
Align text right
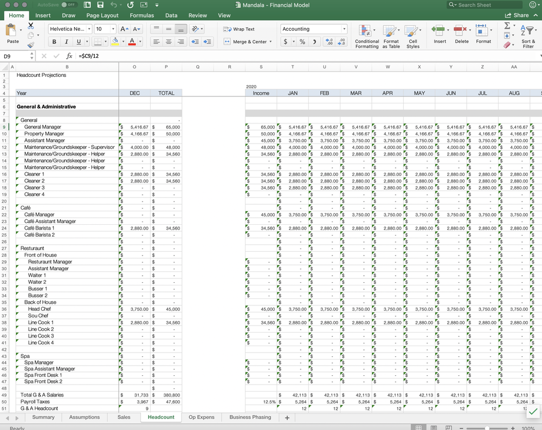tap(181, 42)
